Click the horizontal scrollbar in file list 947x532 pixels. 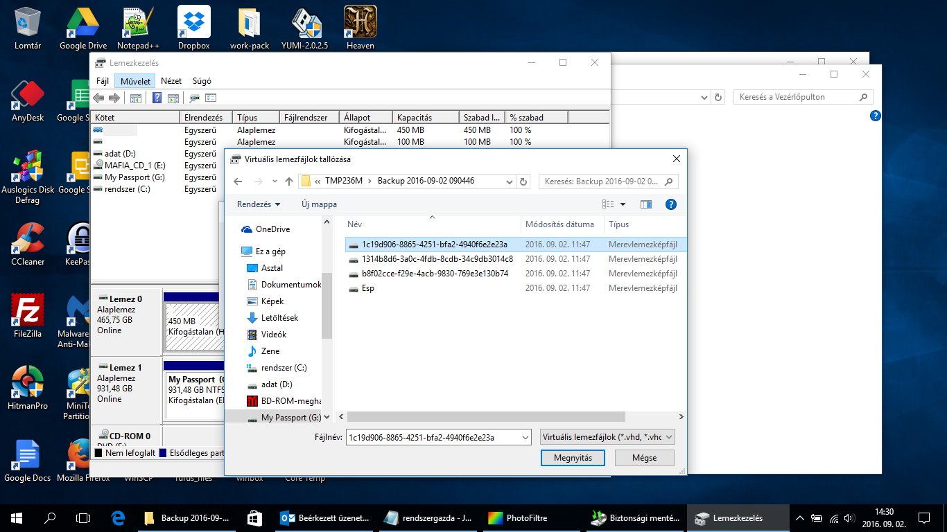[485, 417]
